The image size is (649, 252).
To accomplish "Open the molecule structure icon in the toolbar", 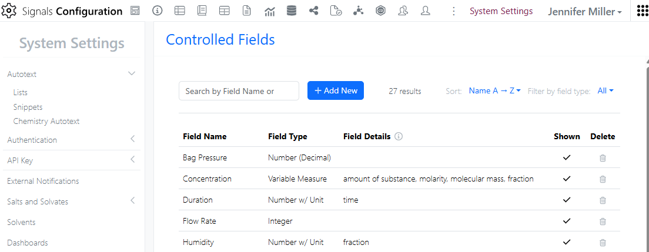I will pos(359,11).
